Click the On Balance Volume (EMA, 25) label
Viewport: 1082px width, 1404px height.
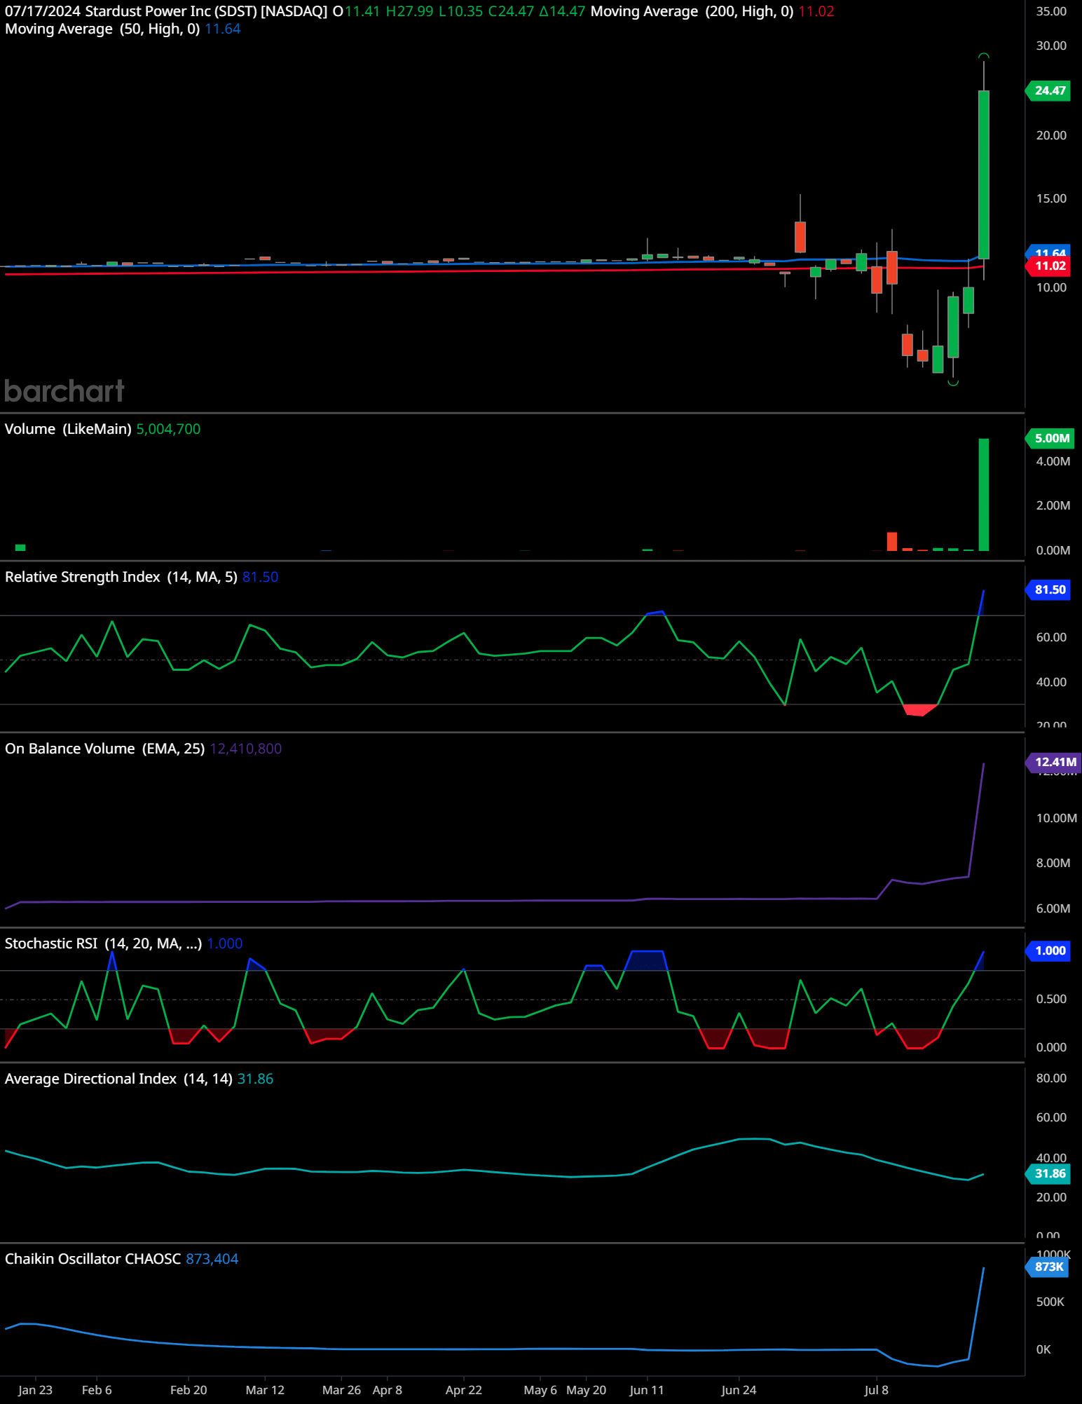coord(105,749)
